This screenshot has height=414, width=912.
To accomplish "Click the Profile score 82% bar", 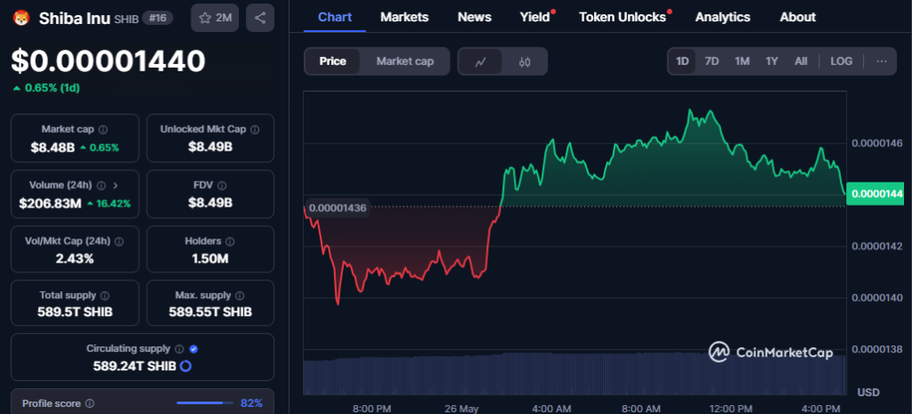I will [x=205, y=403].
